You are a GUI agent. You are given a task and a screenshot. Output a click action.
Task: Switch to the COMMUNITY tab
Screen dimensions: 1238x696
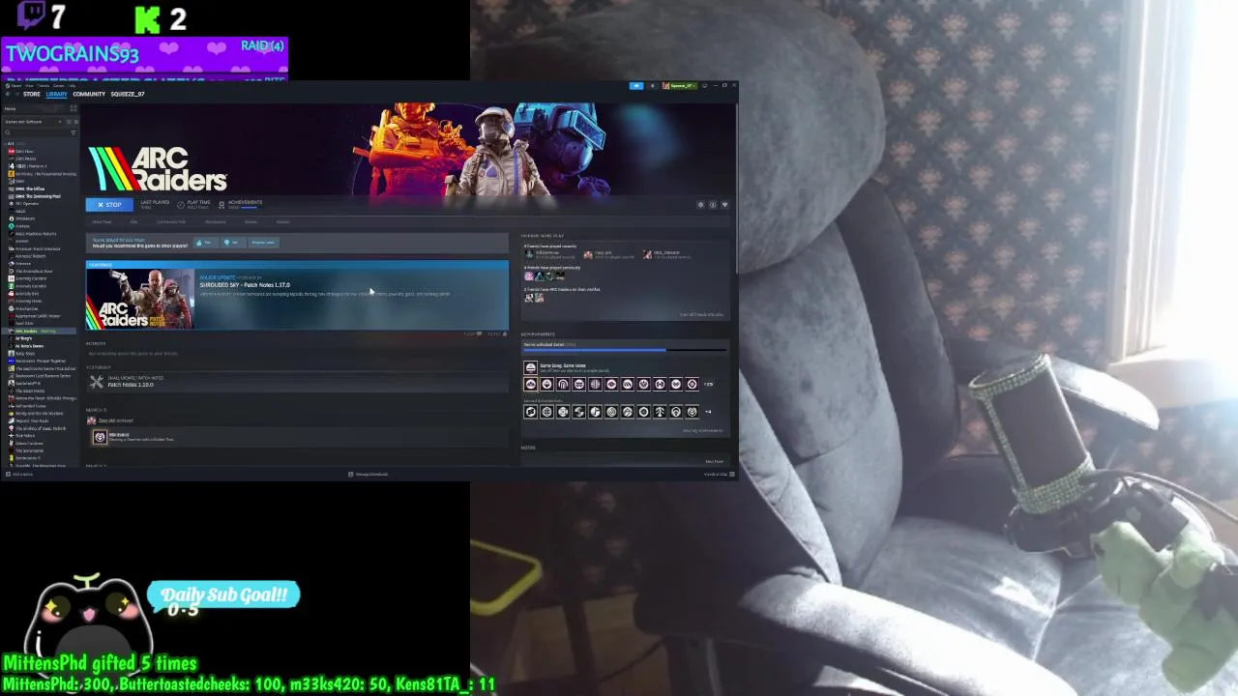point(89,94)
